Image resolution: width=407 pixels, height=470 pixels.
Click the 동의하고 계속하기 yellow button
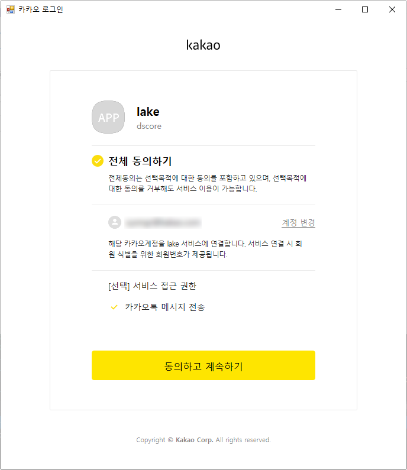point(204,365)
